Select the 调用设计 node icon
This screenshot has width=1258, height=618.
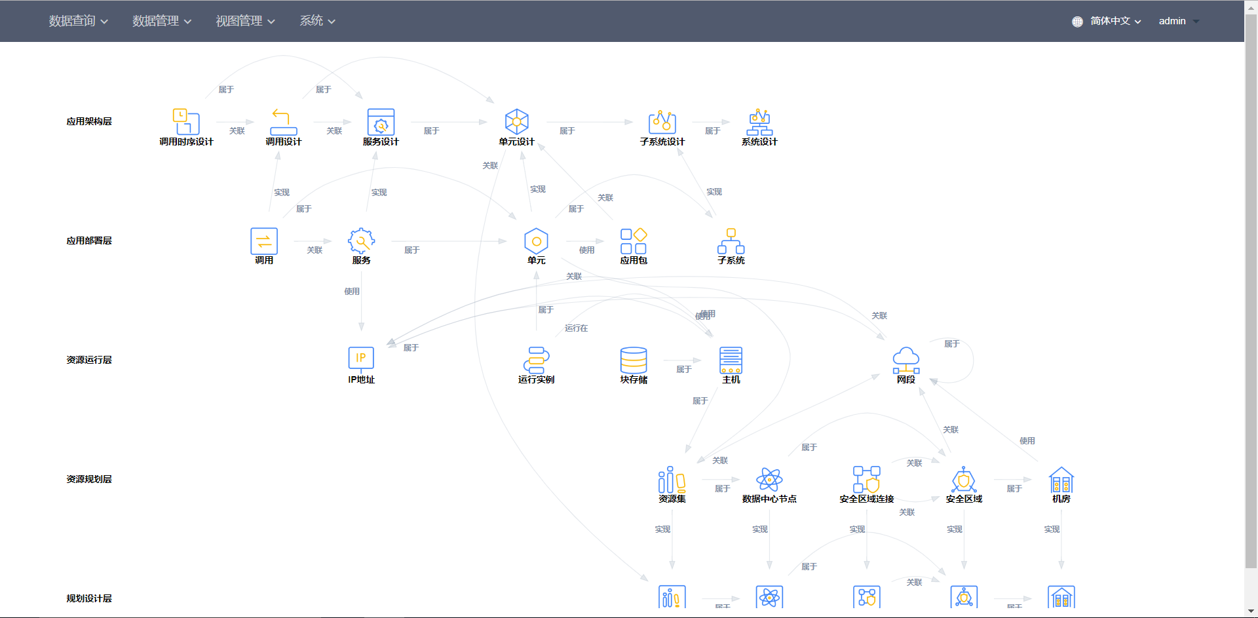pos(284,122)
